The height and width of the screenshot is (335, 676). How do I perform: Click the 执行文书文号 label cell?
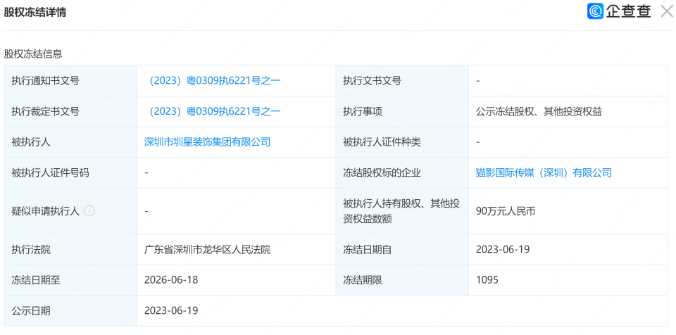(402, 81)
